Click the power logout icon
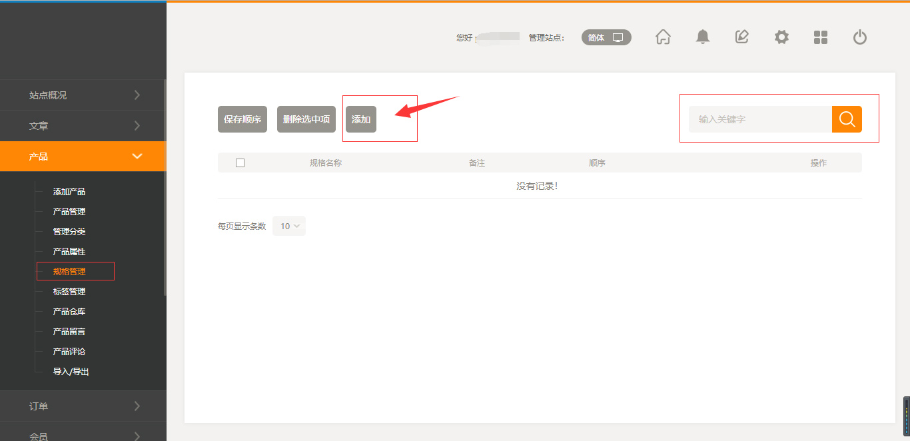 [x=860, y=37]
